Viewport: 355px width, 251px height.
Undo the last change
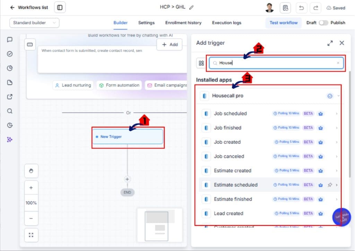[301, 8]
